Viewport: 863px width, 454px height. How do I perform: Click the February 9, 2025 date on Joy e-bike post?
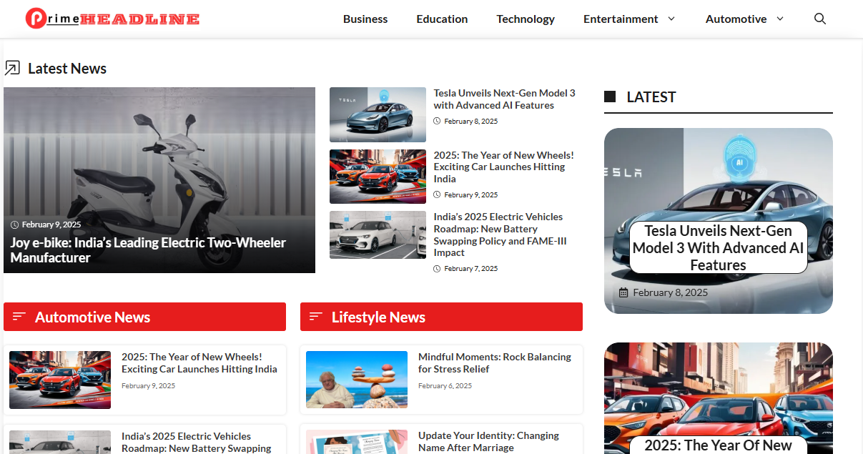[x=51, y=224]
